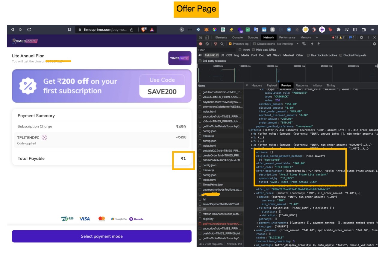Open Network panel settings gear
Viewport: 385px width, 272px height.
(x=374, y=44)
